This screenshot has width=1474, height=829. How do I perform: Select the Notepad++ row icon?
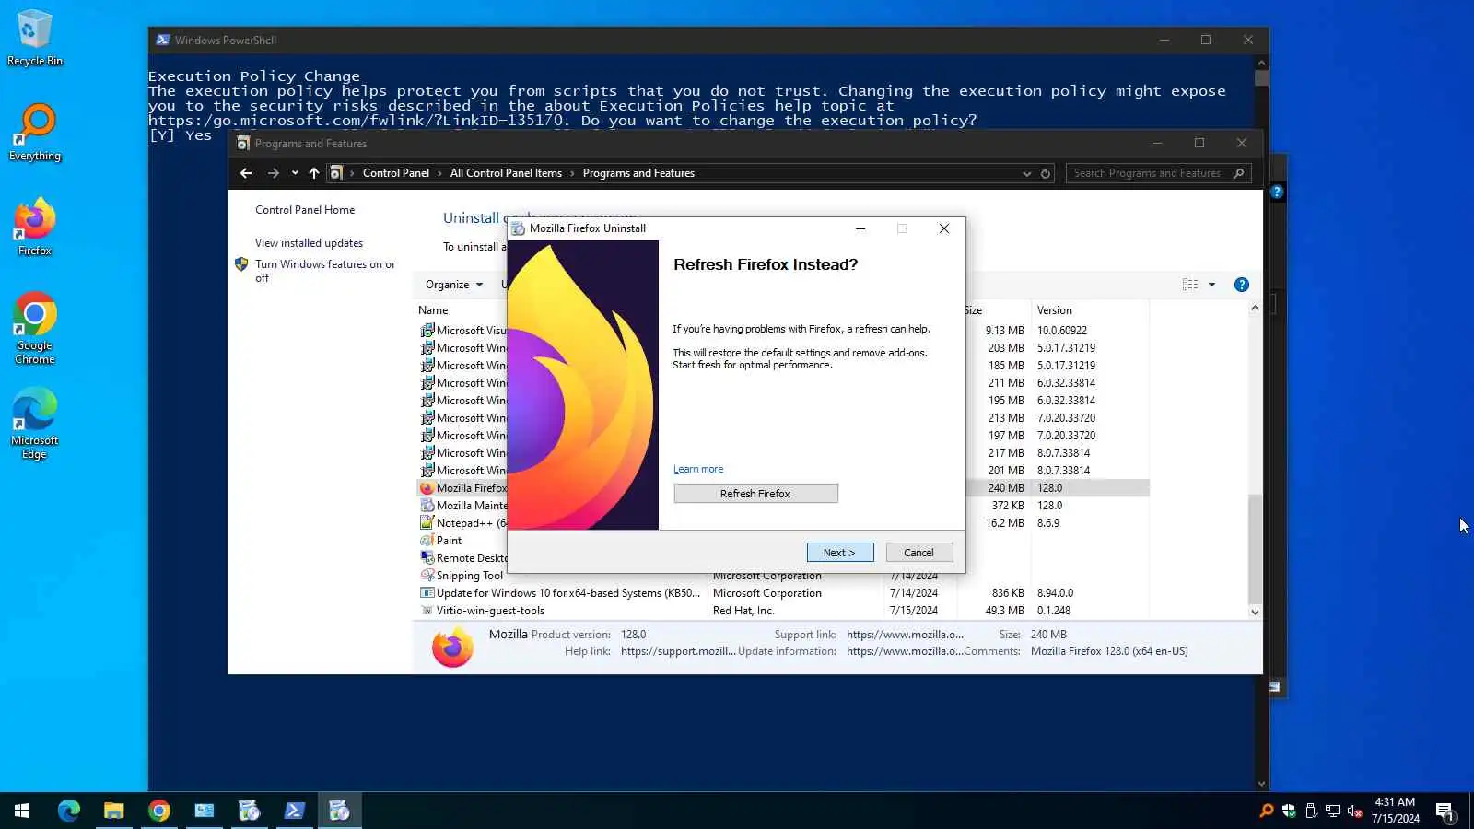pos(427,523)
